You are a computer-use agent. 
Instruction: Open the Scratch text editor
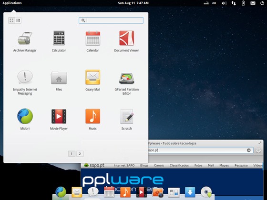(126, 119)
